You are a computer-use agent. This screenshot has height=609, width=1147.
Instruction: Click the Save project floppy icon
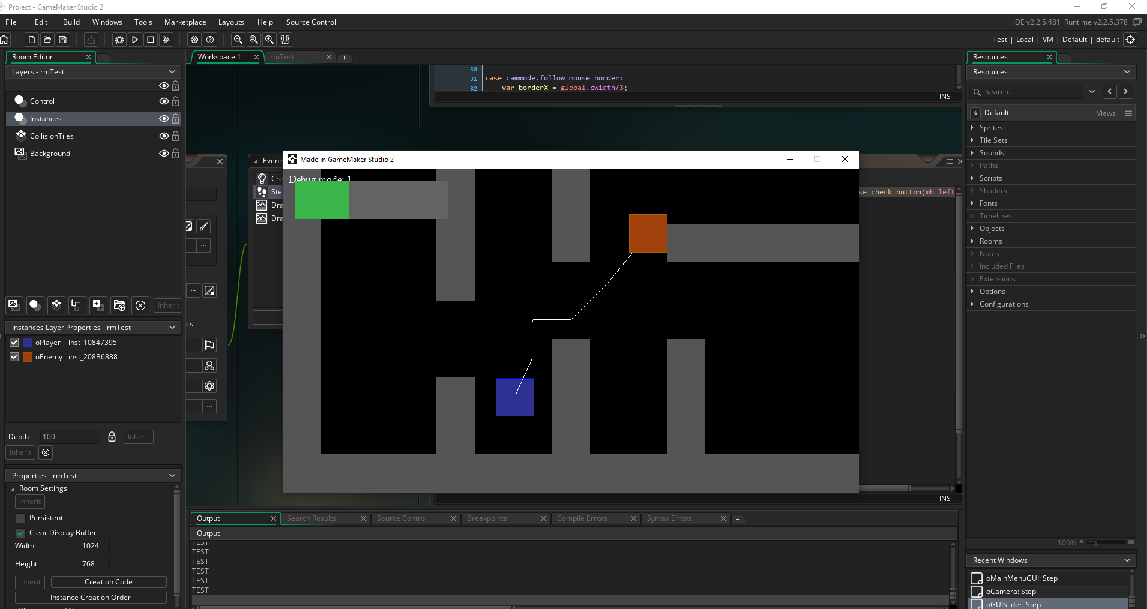point(63,40)
